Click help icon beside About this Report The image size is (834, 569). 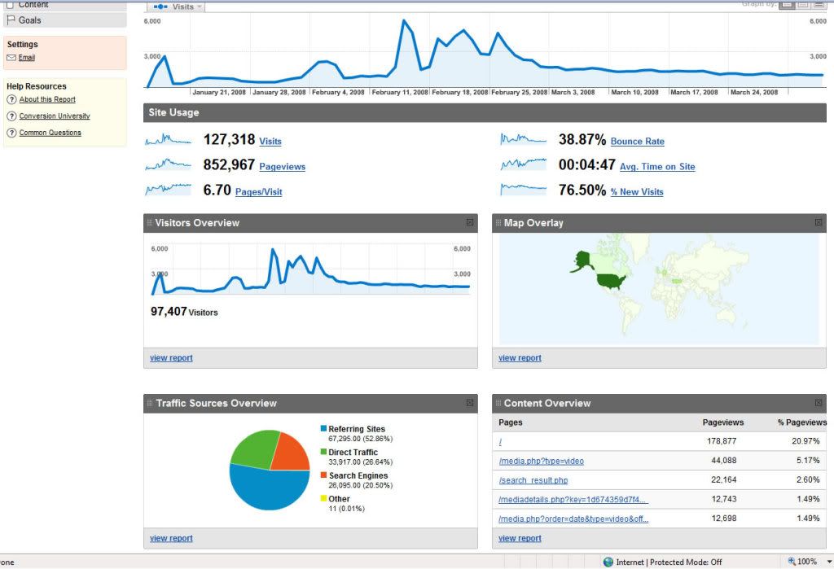[11, 99]
